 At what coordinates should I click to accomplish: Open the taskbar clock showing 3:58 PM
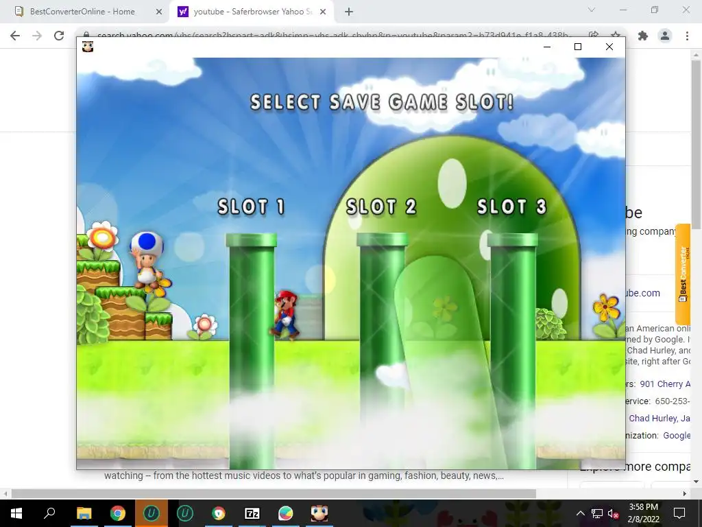[644, 513]
